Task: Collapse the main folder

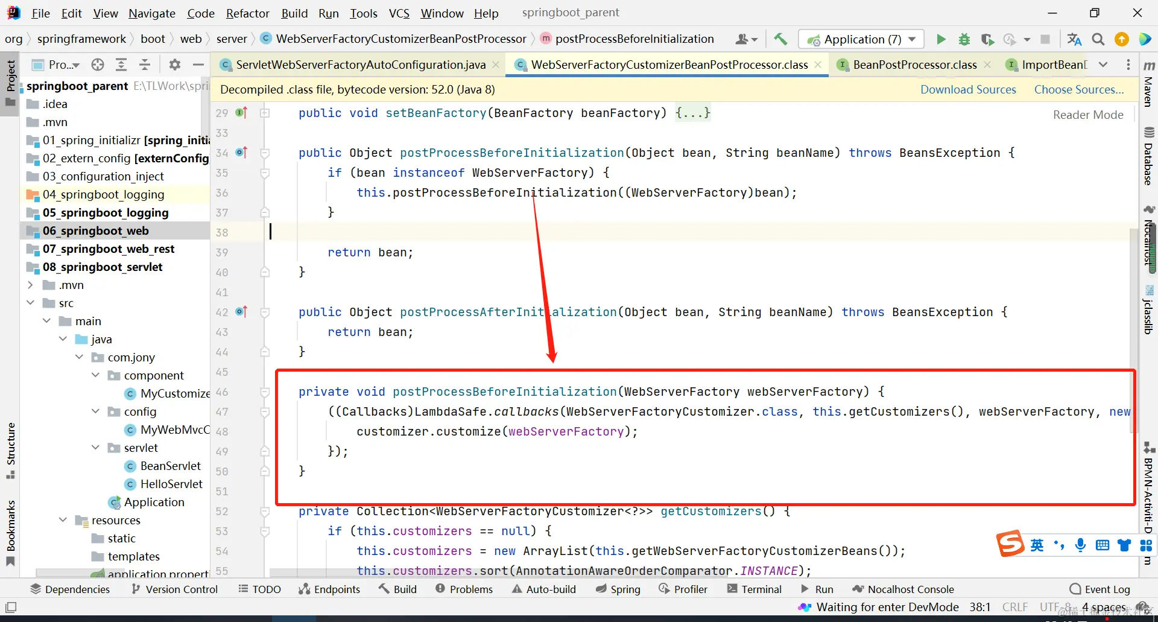Action: tap(46, 321)
